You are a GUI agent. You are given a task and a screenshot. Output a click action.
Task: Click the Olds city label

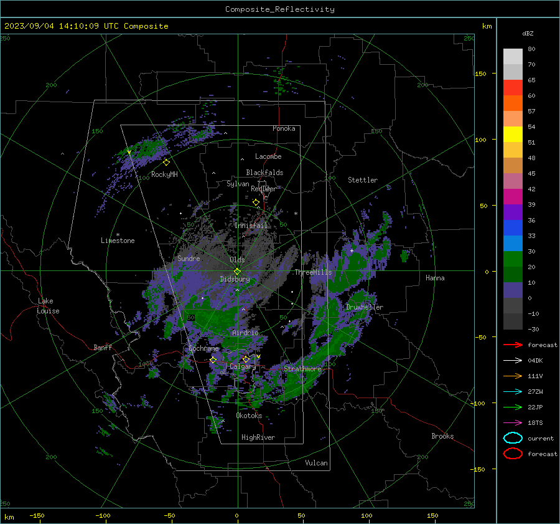pos(237,260)
